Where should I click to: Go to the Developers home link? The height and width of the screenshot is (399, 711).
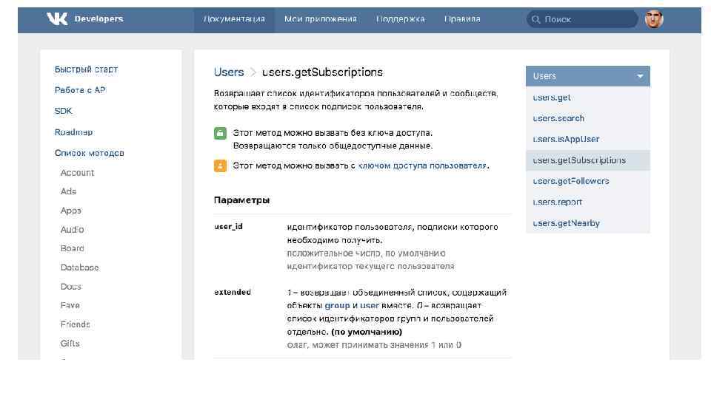click(x=99, y=19)
